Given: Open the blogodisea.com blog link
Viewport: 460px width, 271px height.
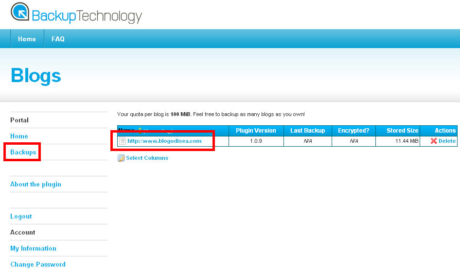Looking at the screenshot, I should (164, 141).
